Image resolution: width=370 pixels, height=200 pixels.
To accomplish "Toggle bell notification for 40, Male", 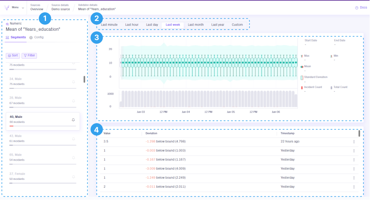I will click(x=74, y=120).
